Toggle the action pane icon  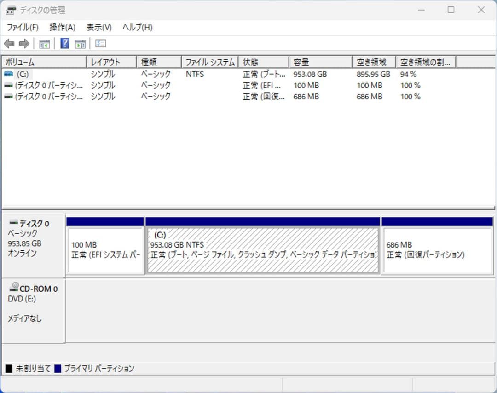(81, 43)
